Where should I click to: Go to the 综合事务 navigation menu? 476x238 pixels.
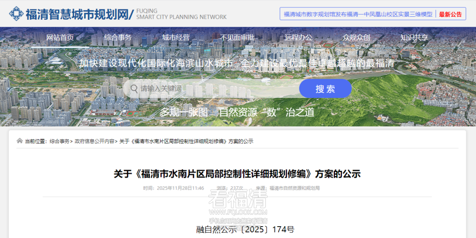[118, 38]
